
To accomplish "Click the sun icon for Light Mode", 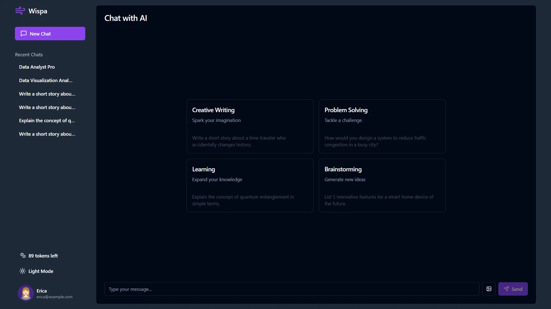I will point(22,271).
